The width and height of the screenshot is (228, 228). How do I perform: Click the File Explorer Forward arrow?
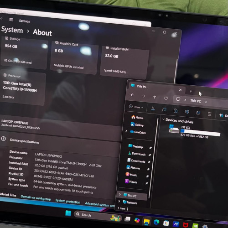pos(144,96)
